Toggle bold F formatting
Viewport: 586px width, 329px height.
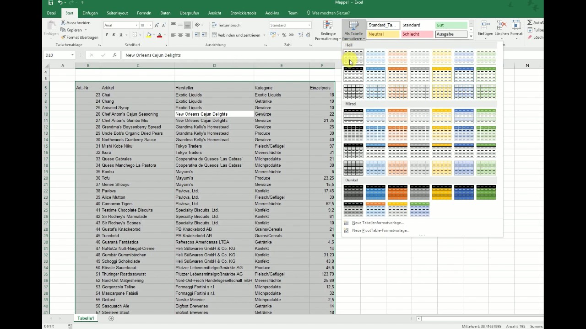click(x=107, y=35)
